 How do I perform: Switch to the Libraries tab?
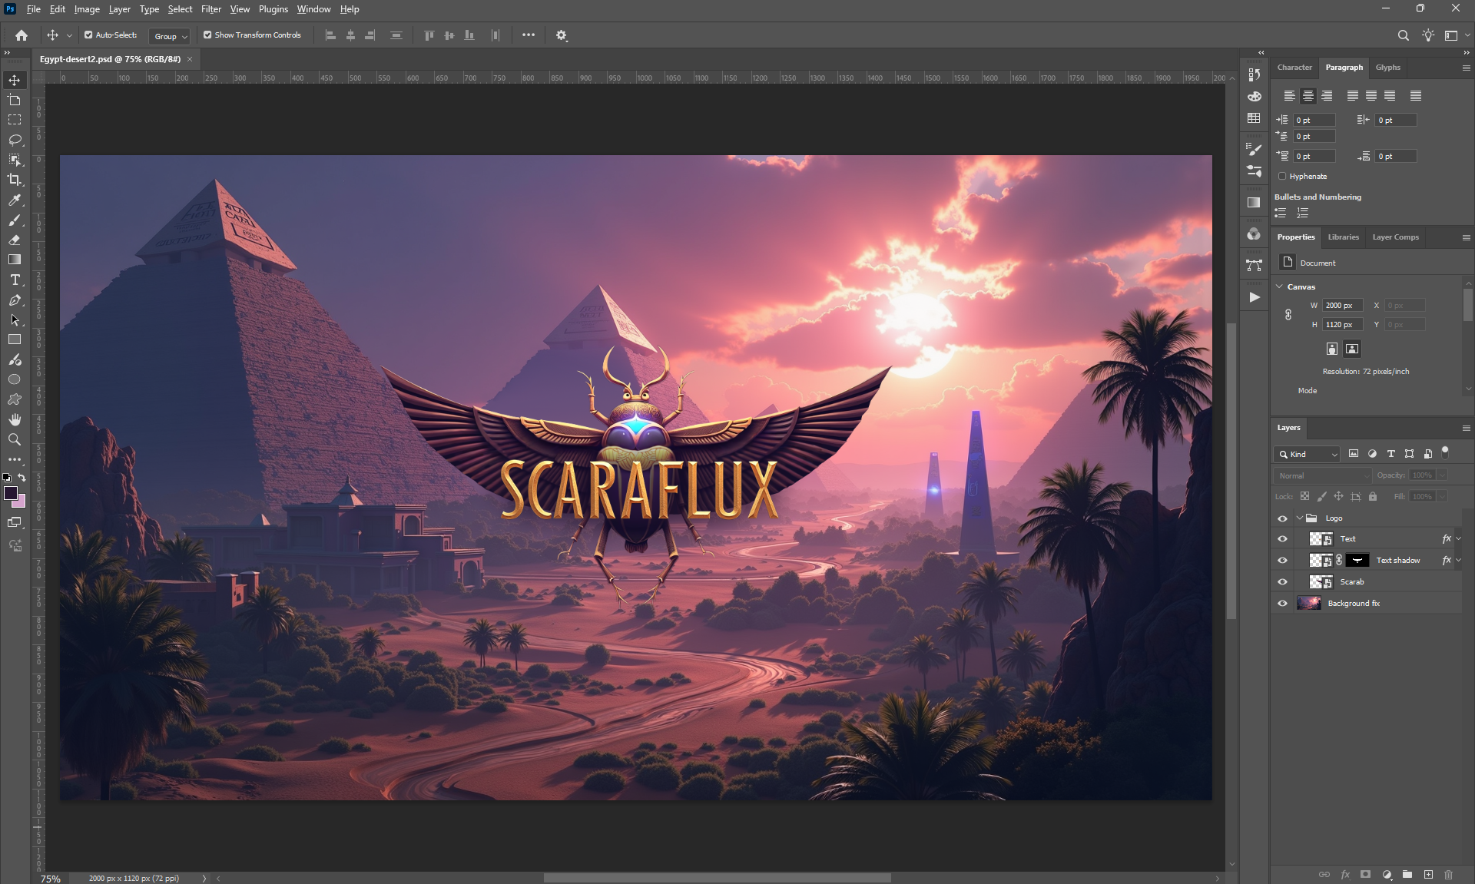click(x=1343, y=237)
